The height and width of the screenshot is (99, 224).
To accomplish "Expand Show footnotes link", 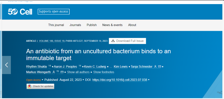I will [104, 72].
